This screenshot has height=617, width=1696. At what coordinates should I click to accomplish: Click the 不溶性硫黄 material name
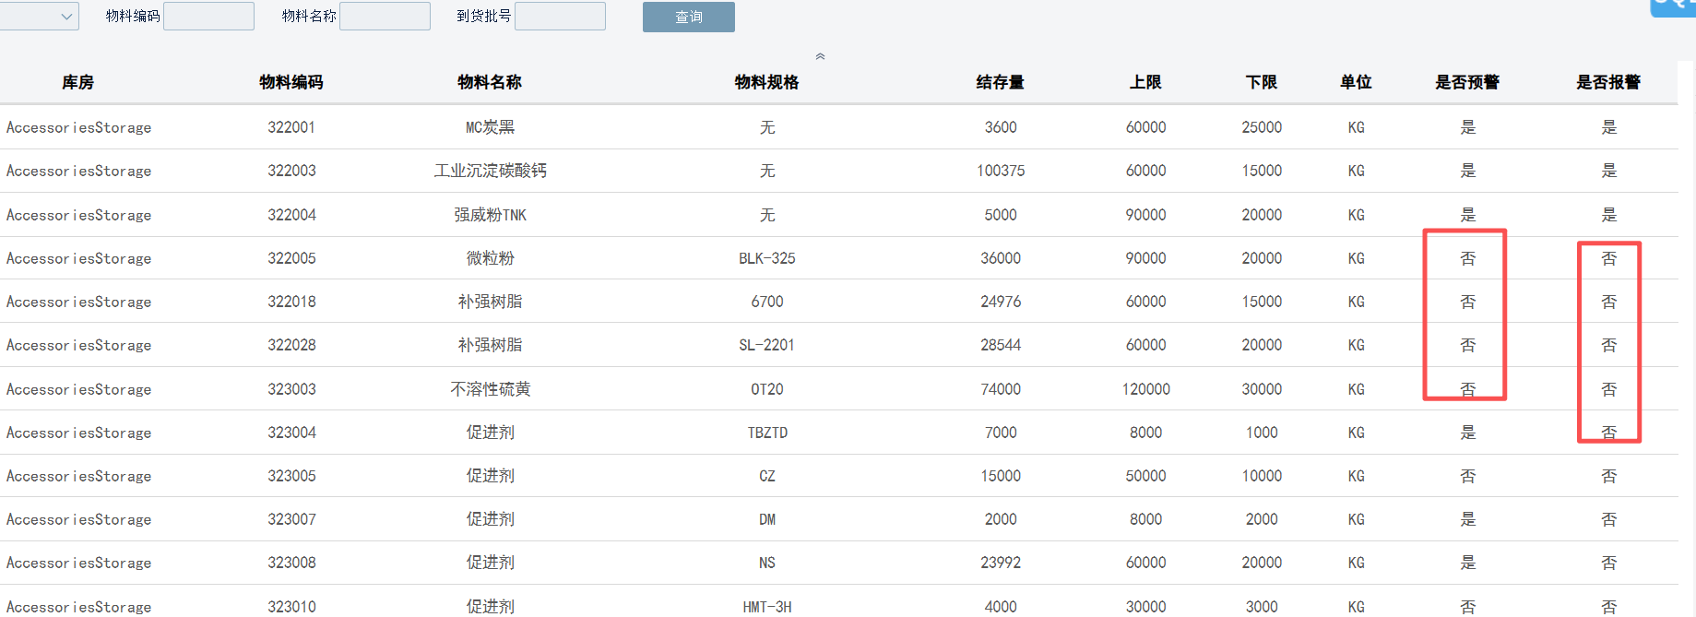[490, 389]
